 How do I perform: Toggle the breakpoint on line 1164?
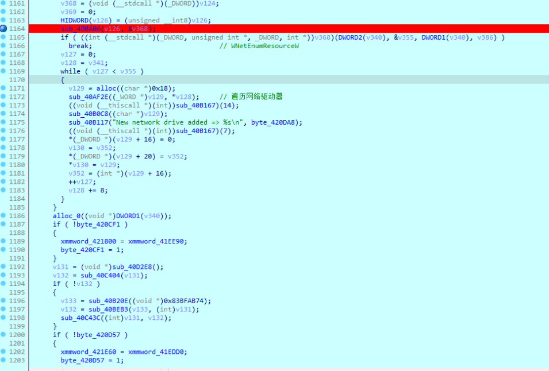pyautogui.click(x=3, y=29)
